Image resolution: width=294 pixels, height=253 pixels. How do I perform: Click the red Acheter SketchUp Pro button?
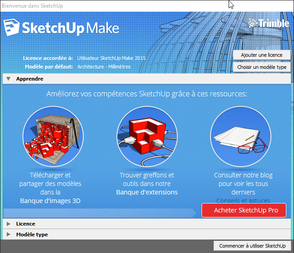(x=243, y=210)
